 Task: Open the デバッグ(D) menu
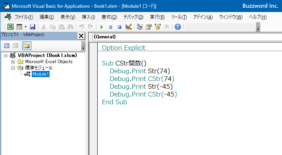pyautogui.click(x=133, y=17)
